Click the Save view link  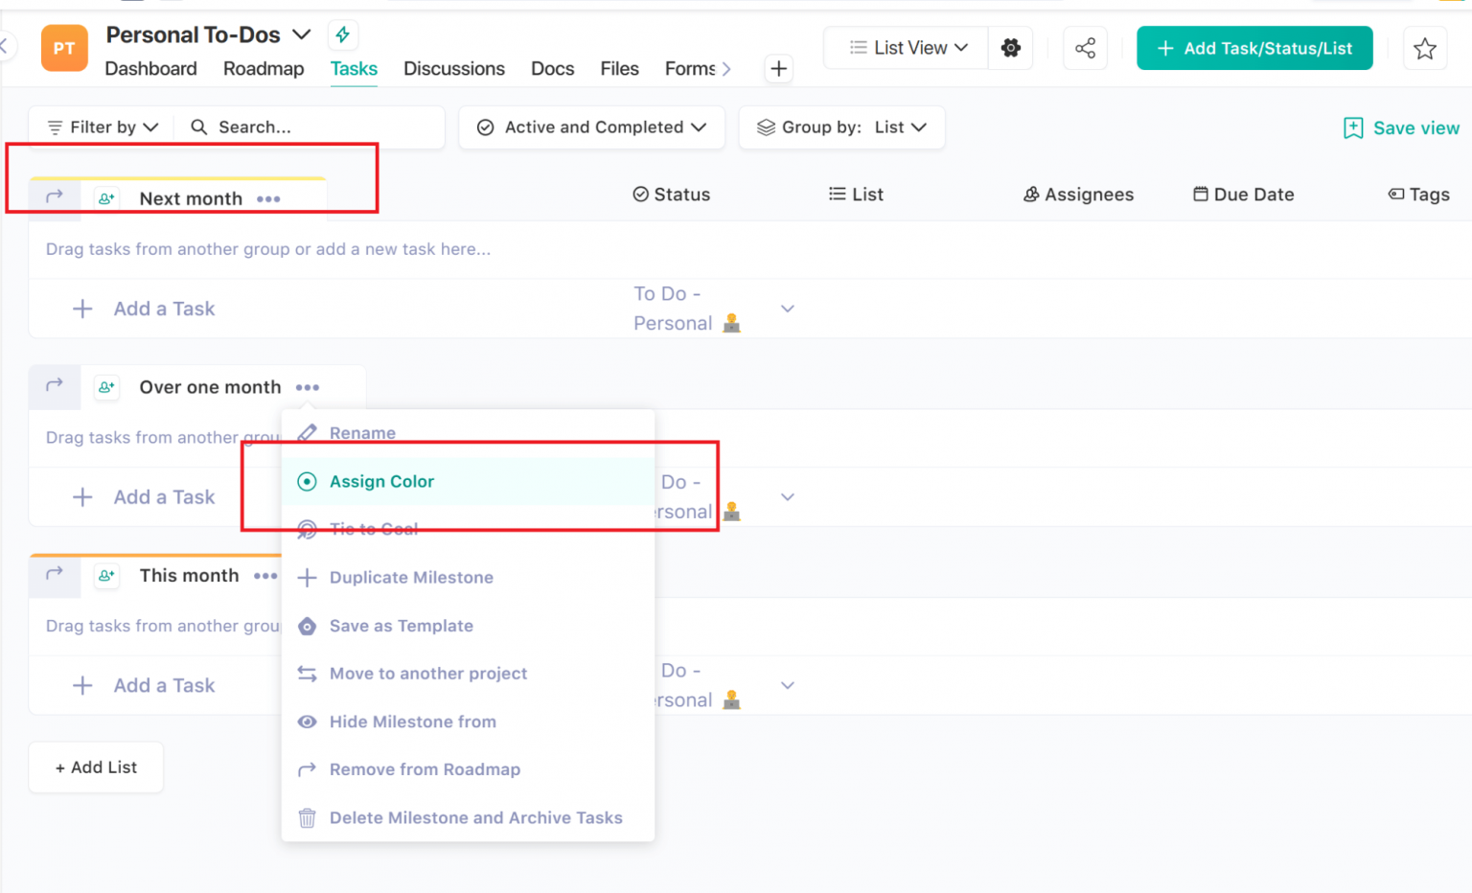coord(1415,128)
